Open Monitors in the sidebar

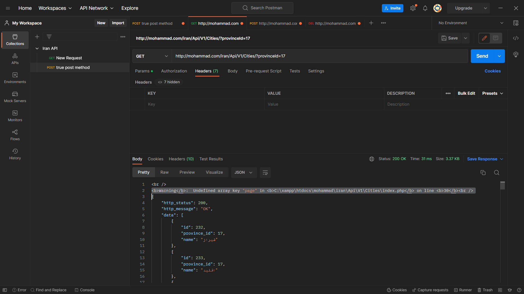click(15, 116)
